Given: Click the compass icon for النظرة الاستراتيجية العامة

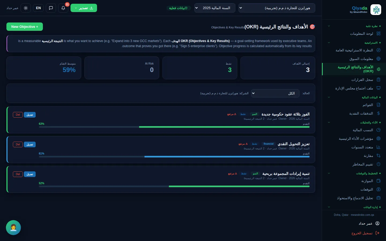Looking at the screenshot, I should (378, 50).
